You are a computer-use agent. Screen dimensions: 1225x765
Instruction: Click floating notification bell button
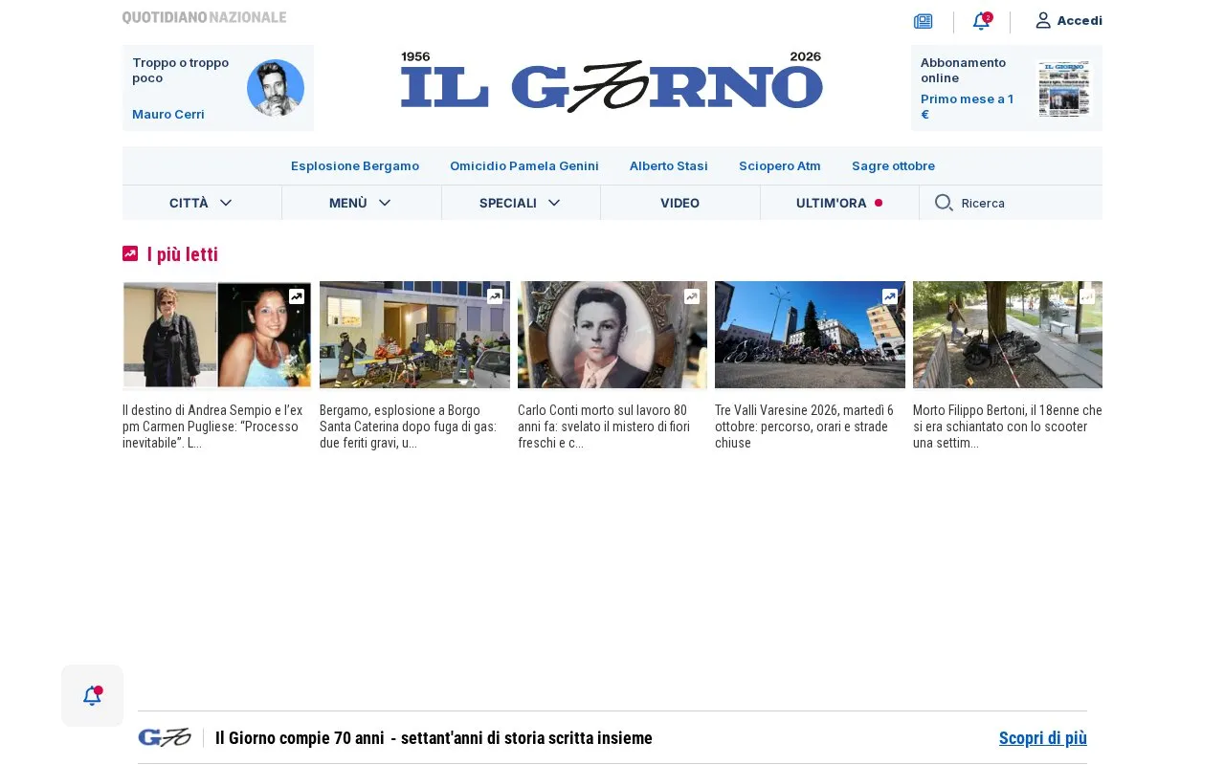click(x=92, y=696)
